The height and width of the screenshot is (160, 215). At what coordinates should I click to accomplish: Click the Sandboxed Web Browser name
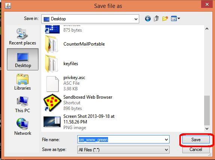[88, 97]
